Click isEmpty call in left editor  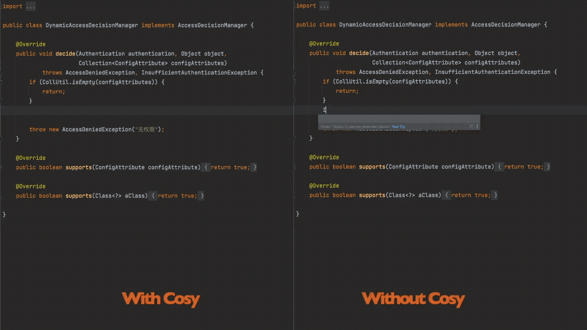[84, 82]
